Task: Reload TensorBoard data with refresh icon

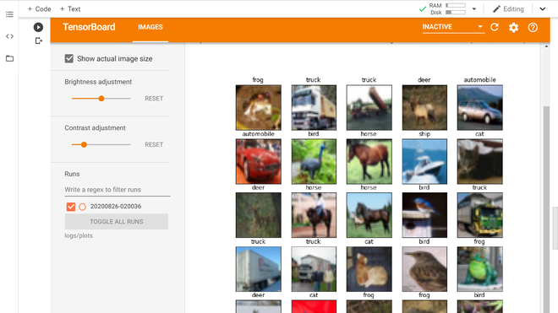Action: click(x=495, y=27)
